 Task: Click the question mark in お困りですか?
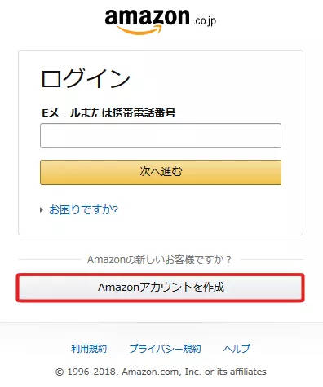coord(115,209)
